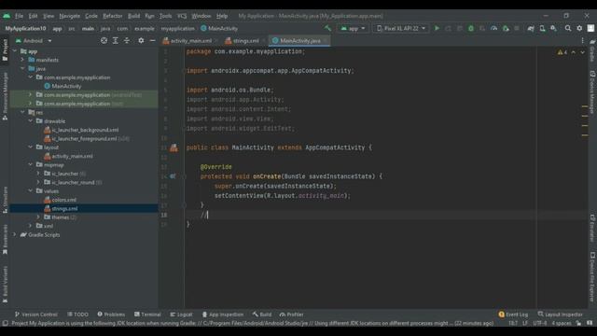Open the app run configuration dropdown
Image resolution: width=597 pixels, height=336 pixels.
click(x=353, y=29)
